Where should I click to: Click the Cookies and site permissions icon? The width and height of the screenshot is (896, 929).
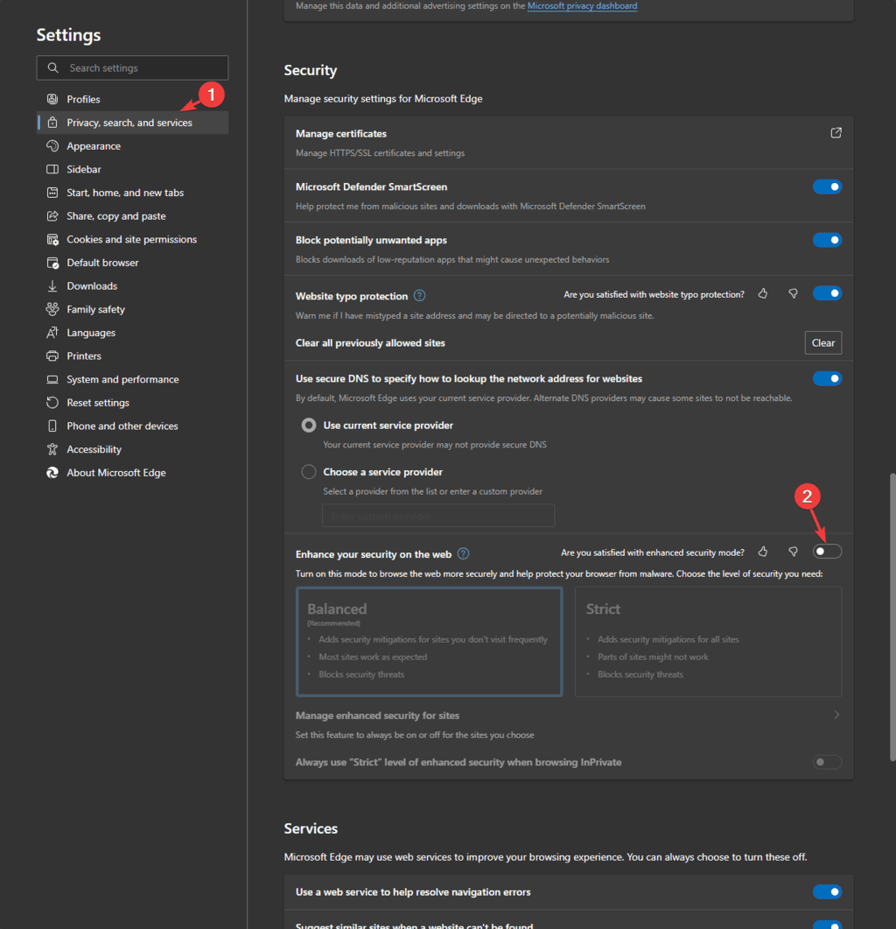(x=52, y=239)
